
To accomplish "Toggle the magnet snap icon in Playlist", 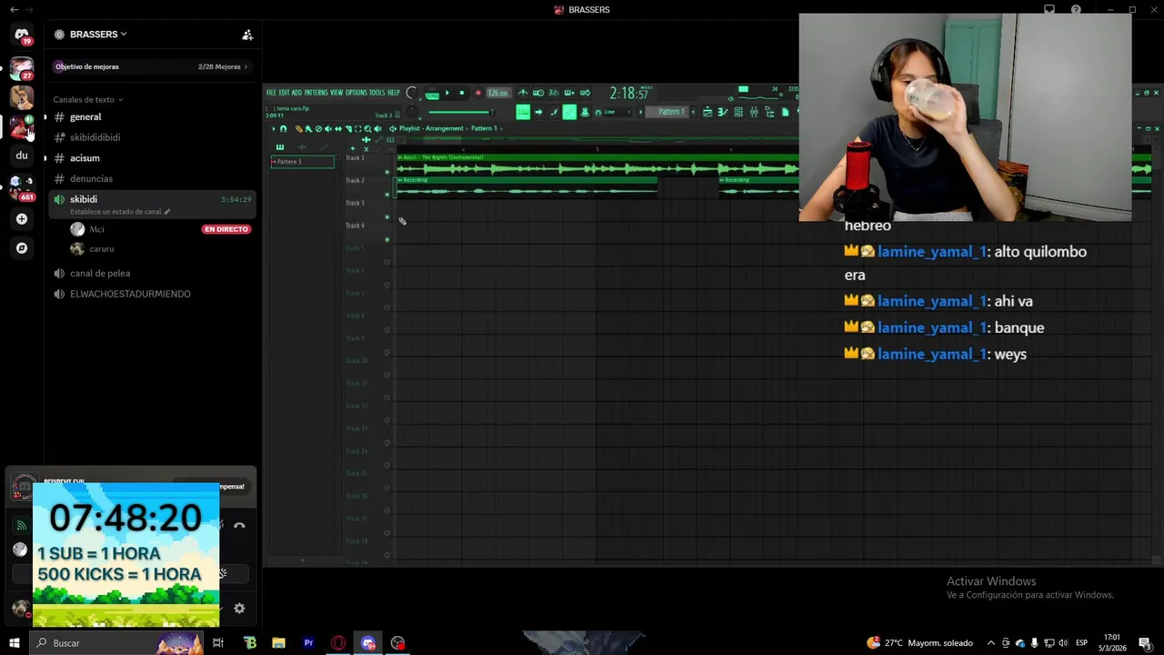I will click(x=283, y=128).
